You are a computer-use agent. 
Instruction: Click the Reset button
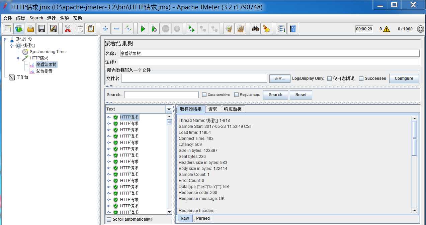point(301,95)
